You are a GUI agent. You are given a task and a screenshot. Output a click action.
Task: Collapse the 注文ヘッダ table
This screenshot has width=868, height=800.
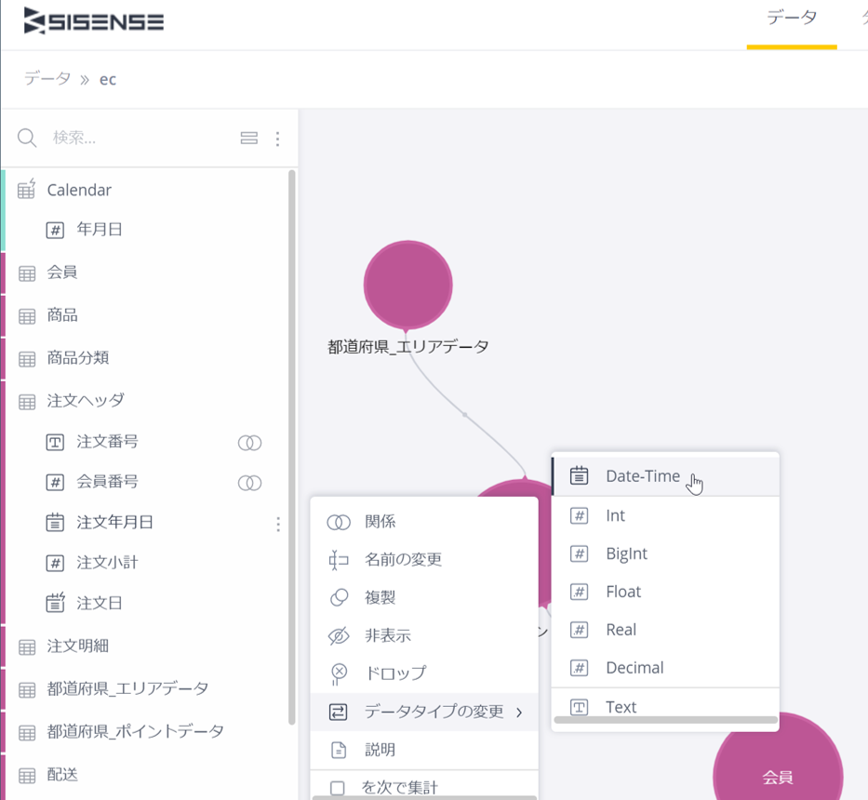click(86, 401)
